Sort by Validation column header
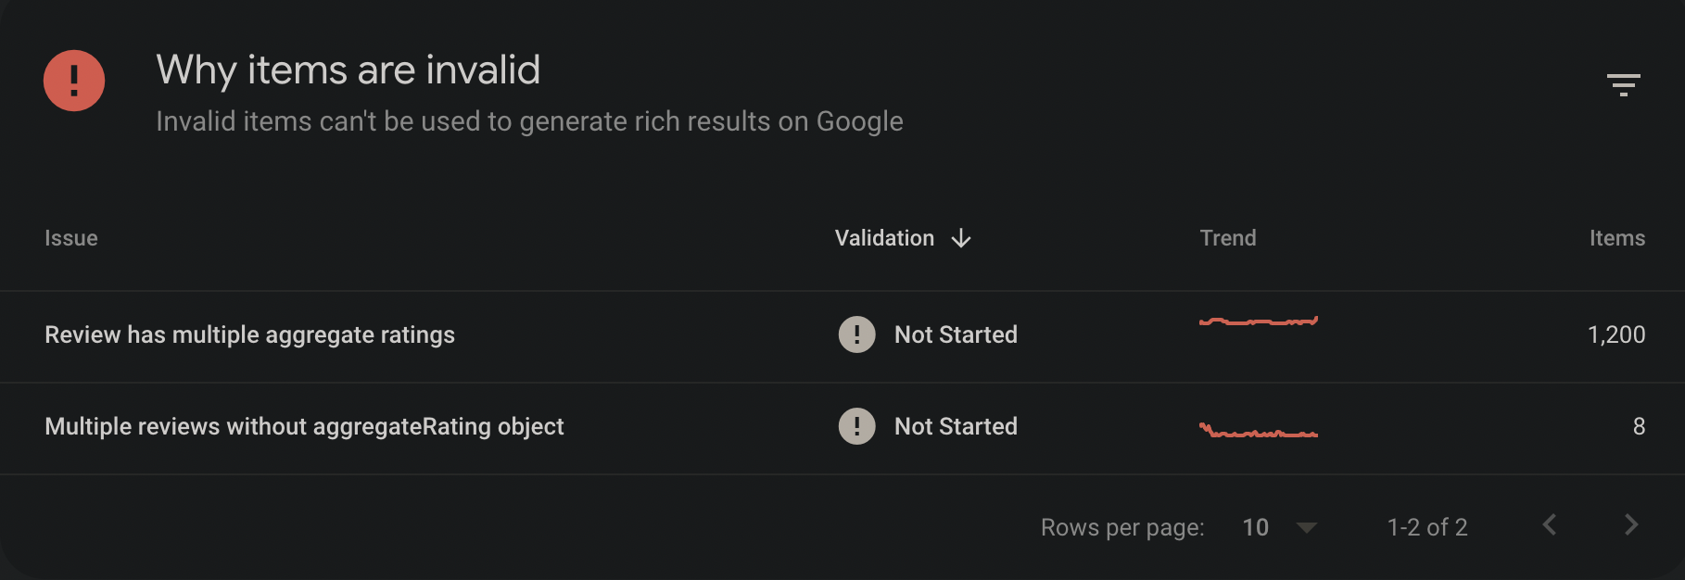The height and width of the screenshot is (580, 1685). point(884,238)
